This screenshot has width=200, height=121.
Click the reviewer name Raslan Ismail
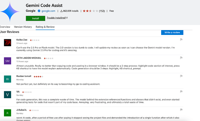point(24,76)
